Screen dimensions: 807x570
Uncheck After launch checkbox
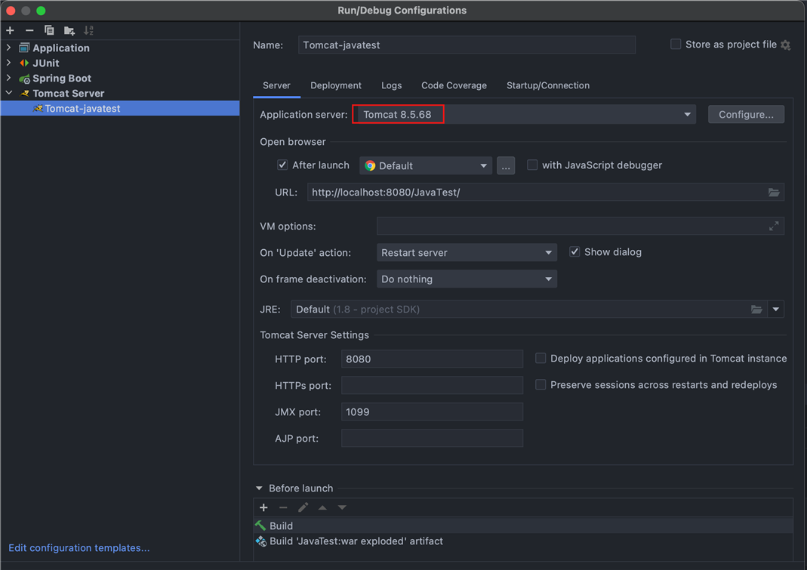[x=282, y=165]
